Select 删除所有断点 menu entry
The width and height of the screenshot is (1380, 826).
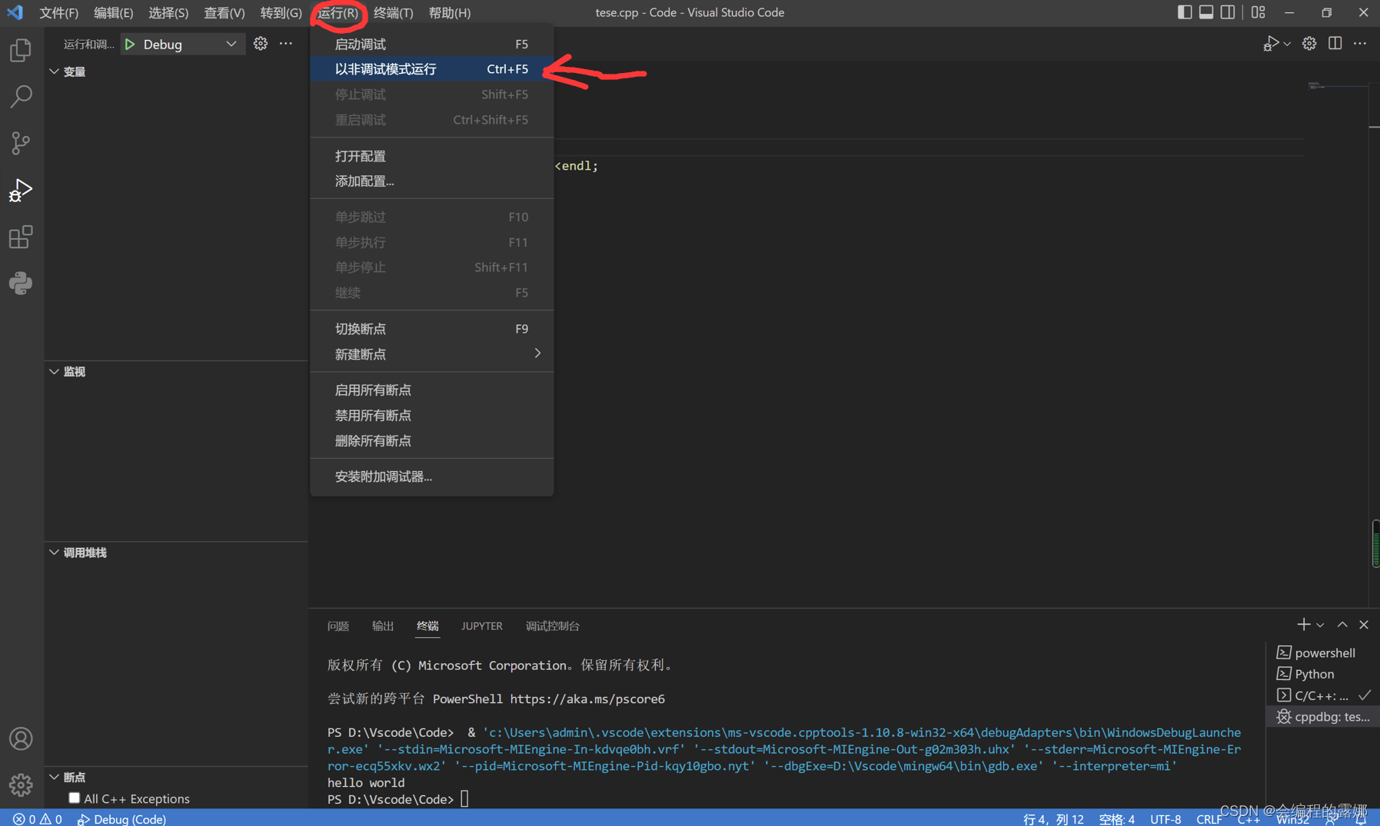pyautogui.click(x=431, y=441)
